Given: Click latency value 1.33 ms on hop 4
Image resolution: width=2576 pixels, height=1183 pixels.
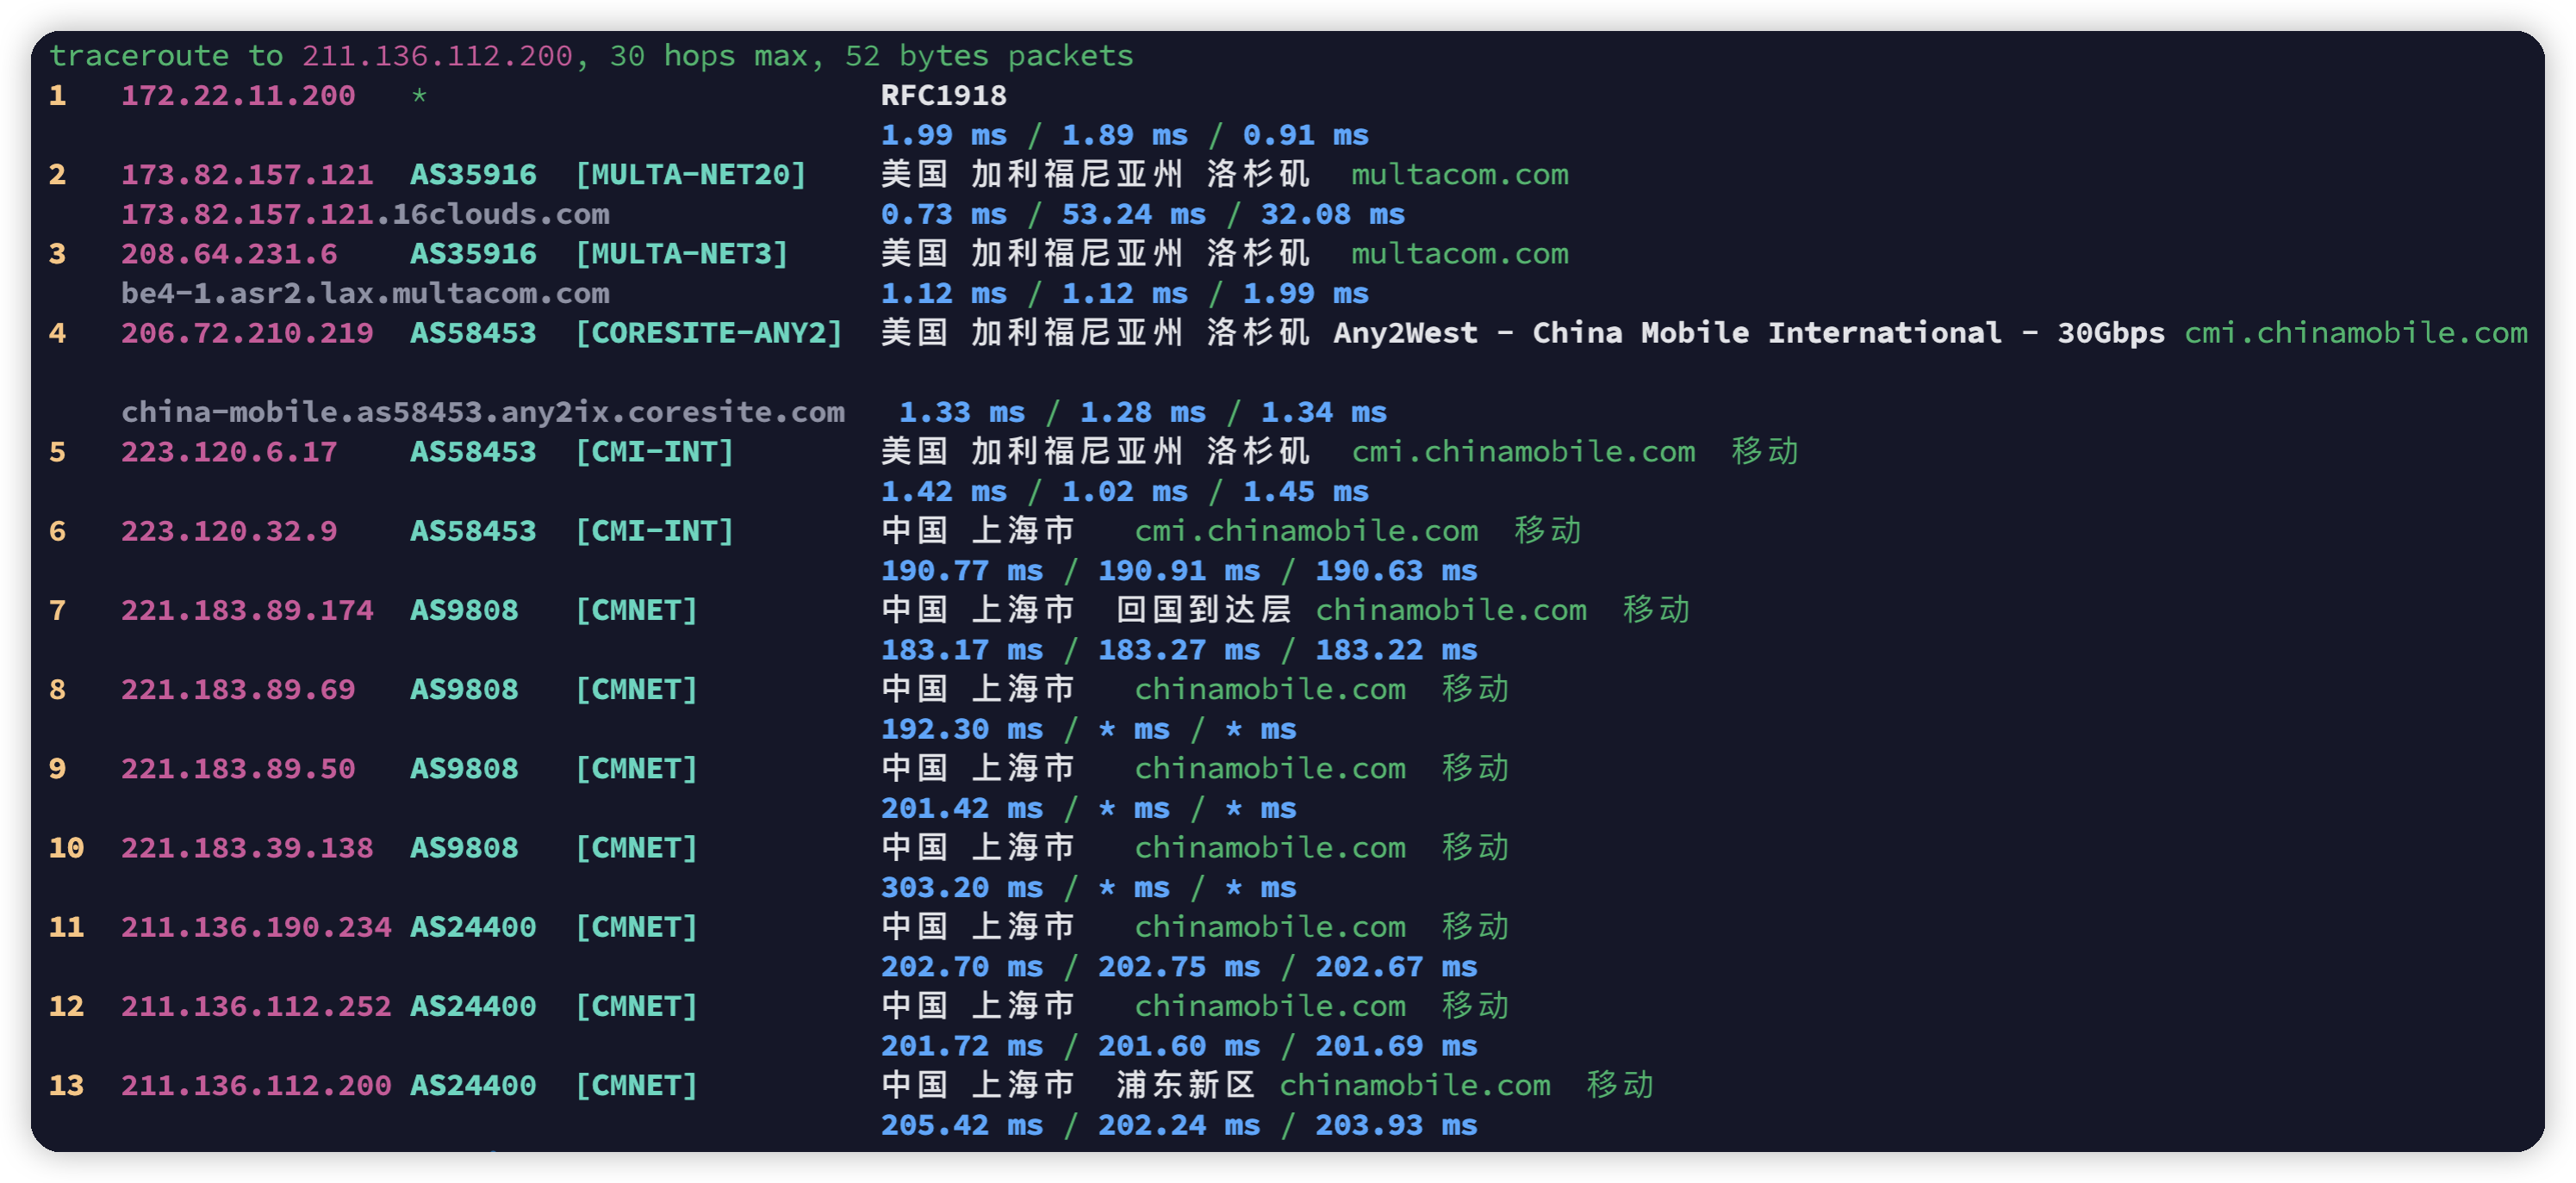Looking at the screenshot, I should [961, 412].
